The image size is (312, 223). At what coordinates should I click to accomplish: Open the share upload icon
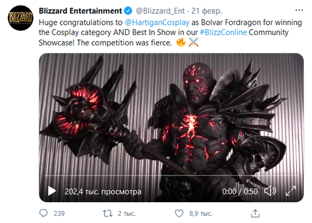click(255, 213)
